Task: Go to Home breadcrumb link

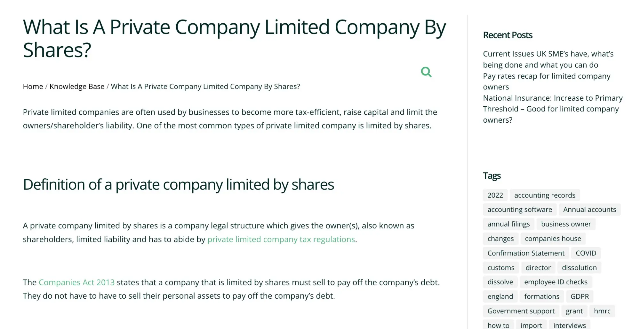Action: pyautogui.click(x=33, y=87)
